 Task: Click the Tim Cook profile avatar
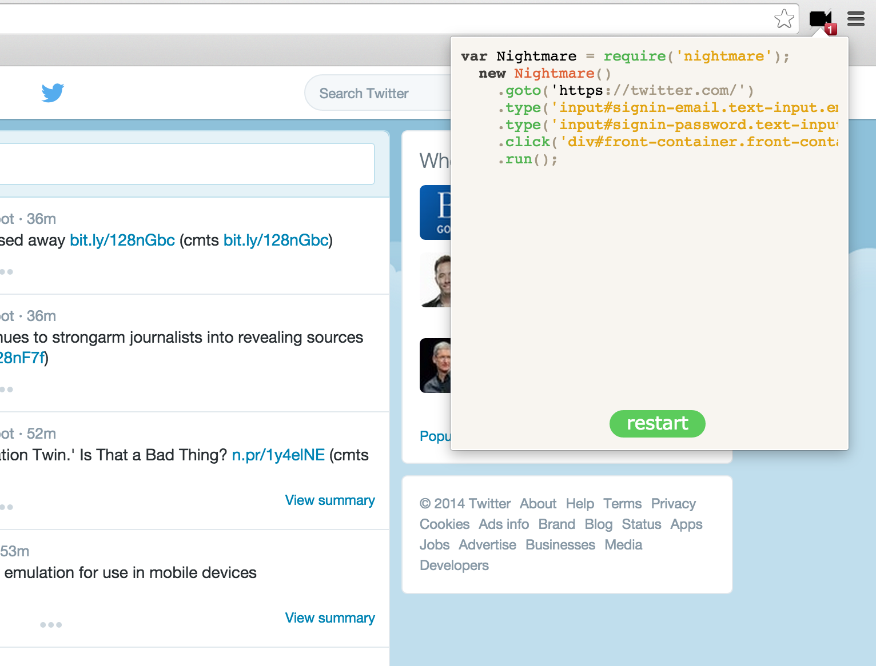[435, 366]
